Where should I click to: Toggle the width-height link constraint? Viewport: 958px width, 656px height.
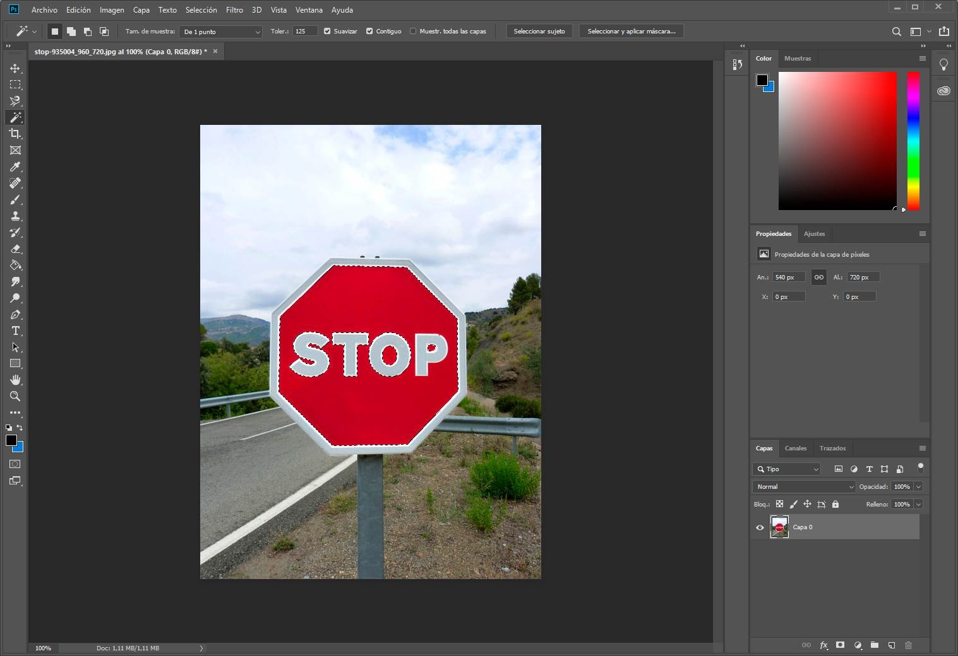coord(818,278)
